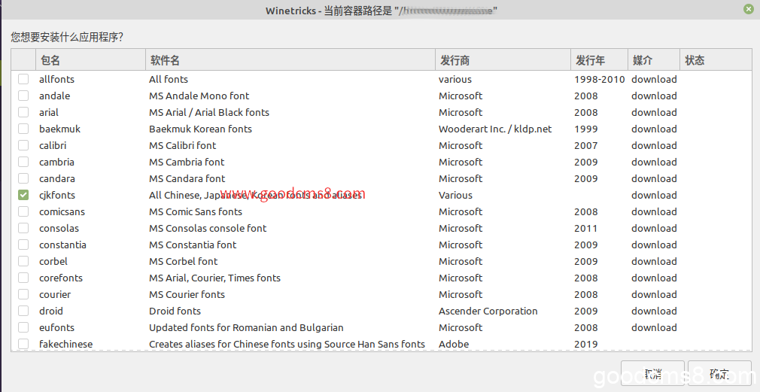The image size is (760, 392).
Task: Click the 'fakechinese' package name
Action: coord(66,344)
